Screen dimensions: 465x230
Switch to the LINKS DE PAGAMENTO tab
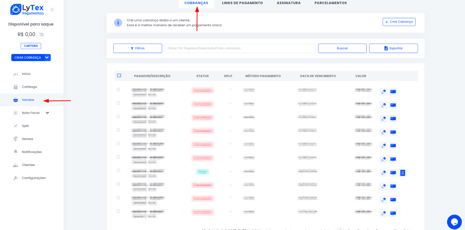[x=242, y=3]
